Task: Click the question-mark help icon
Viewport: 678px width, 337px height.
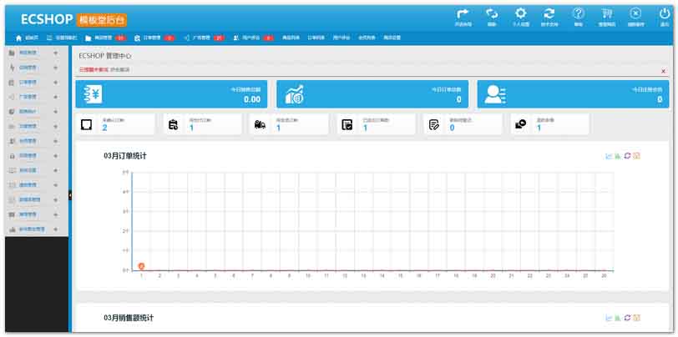Action: point(578,13)
